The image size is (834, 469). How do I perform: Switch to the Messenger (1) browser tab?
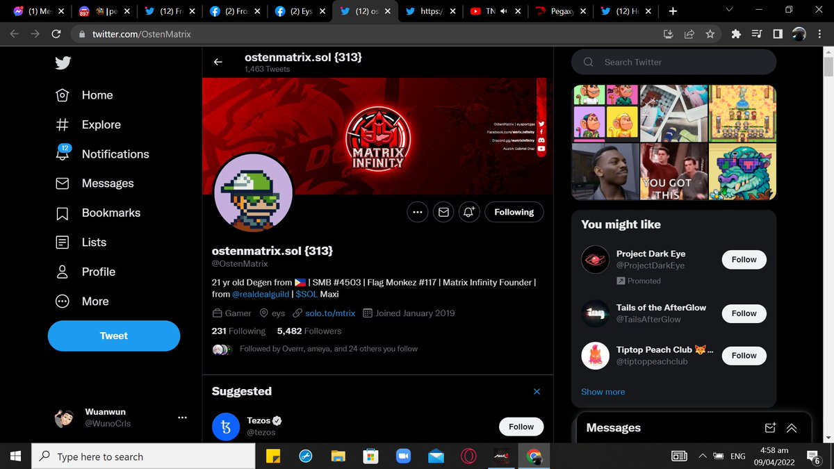point(38,11)
